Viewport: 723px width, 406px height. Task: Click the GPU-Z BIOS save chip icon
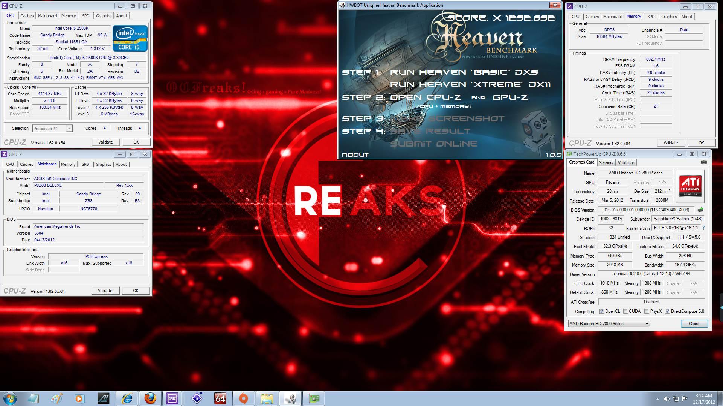point(700,210)
